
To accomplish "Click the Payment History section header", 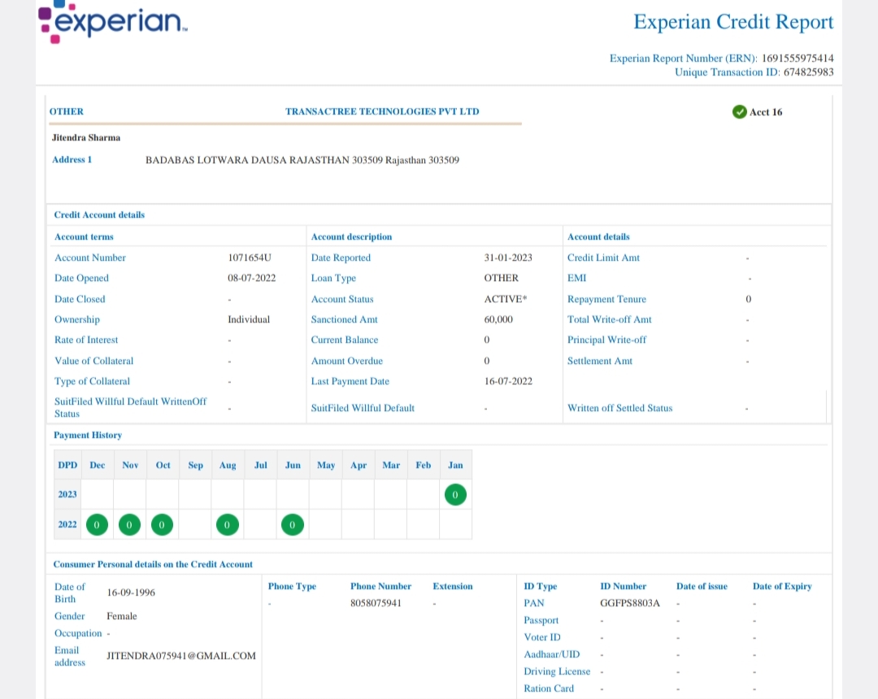I will pos(88,436).
